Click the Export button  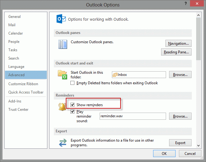[180, 143]
